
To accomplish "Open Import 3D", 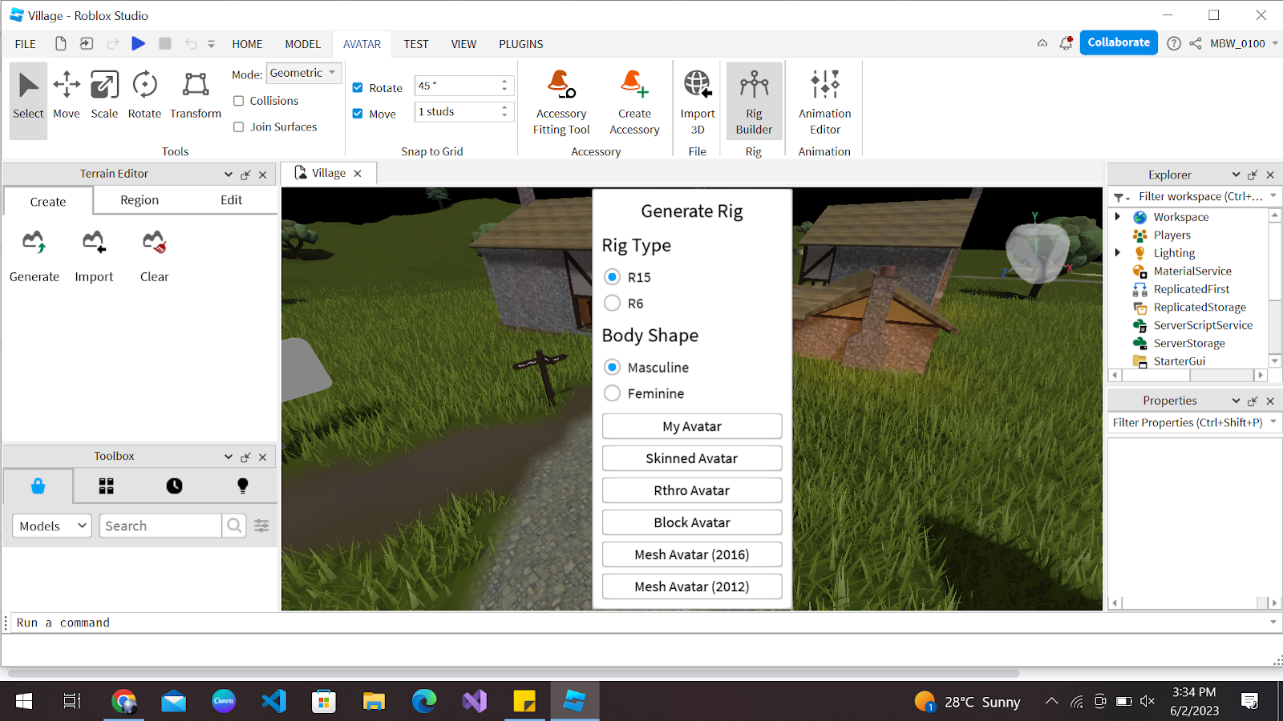I will click(697, 103).
